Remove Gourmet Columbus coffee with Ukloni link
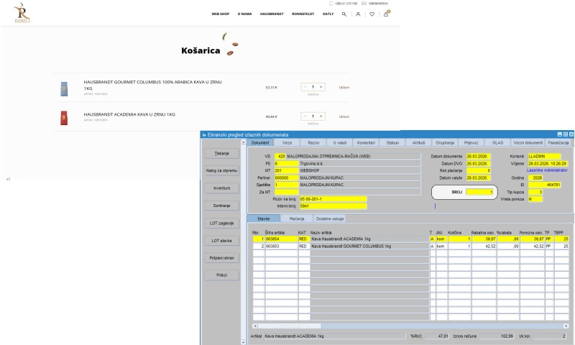 point(344,87)
